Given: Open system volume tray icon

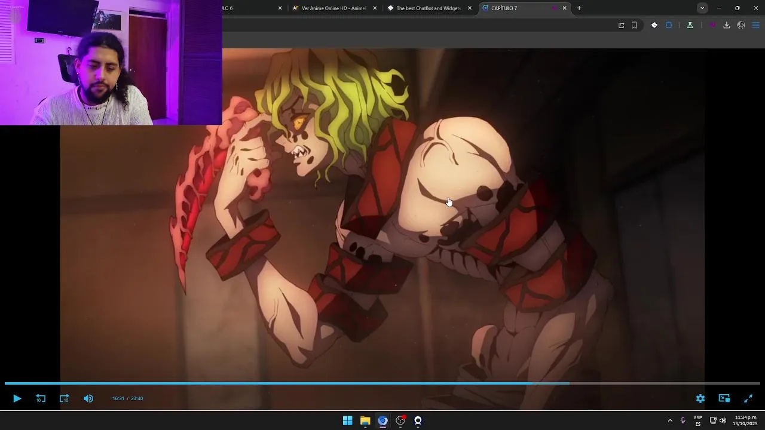Looking at the screenshot, I should pyautogui.click(x=723, y=420).
